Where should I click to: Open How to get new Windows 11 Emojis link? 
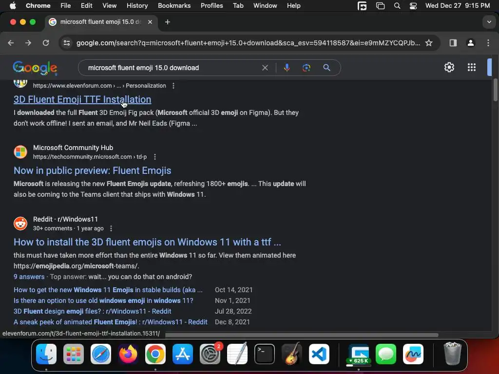(108, 290)
